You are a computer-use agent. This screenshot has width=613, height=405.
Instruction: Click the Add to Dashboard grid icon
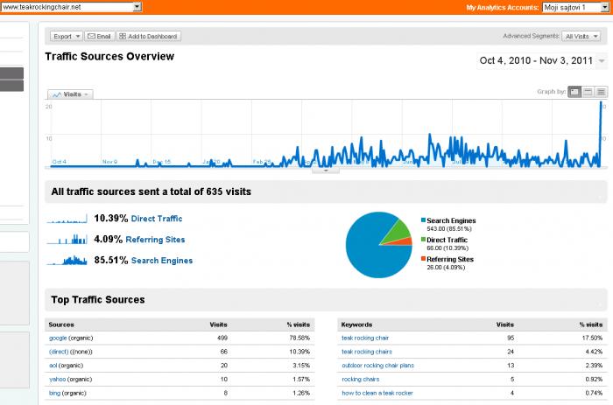tap(123, 37)
